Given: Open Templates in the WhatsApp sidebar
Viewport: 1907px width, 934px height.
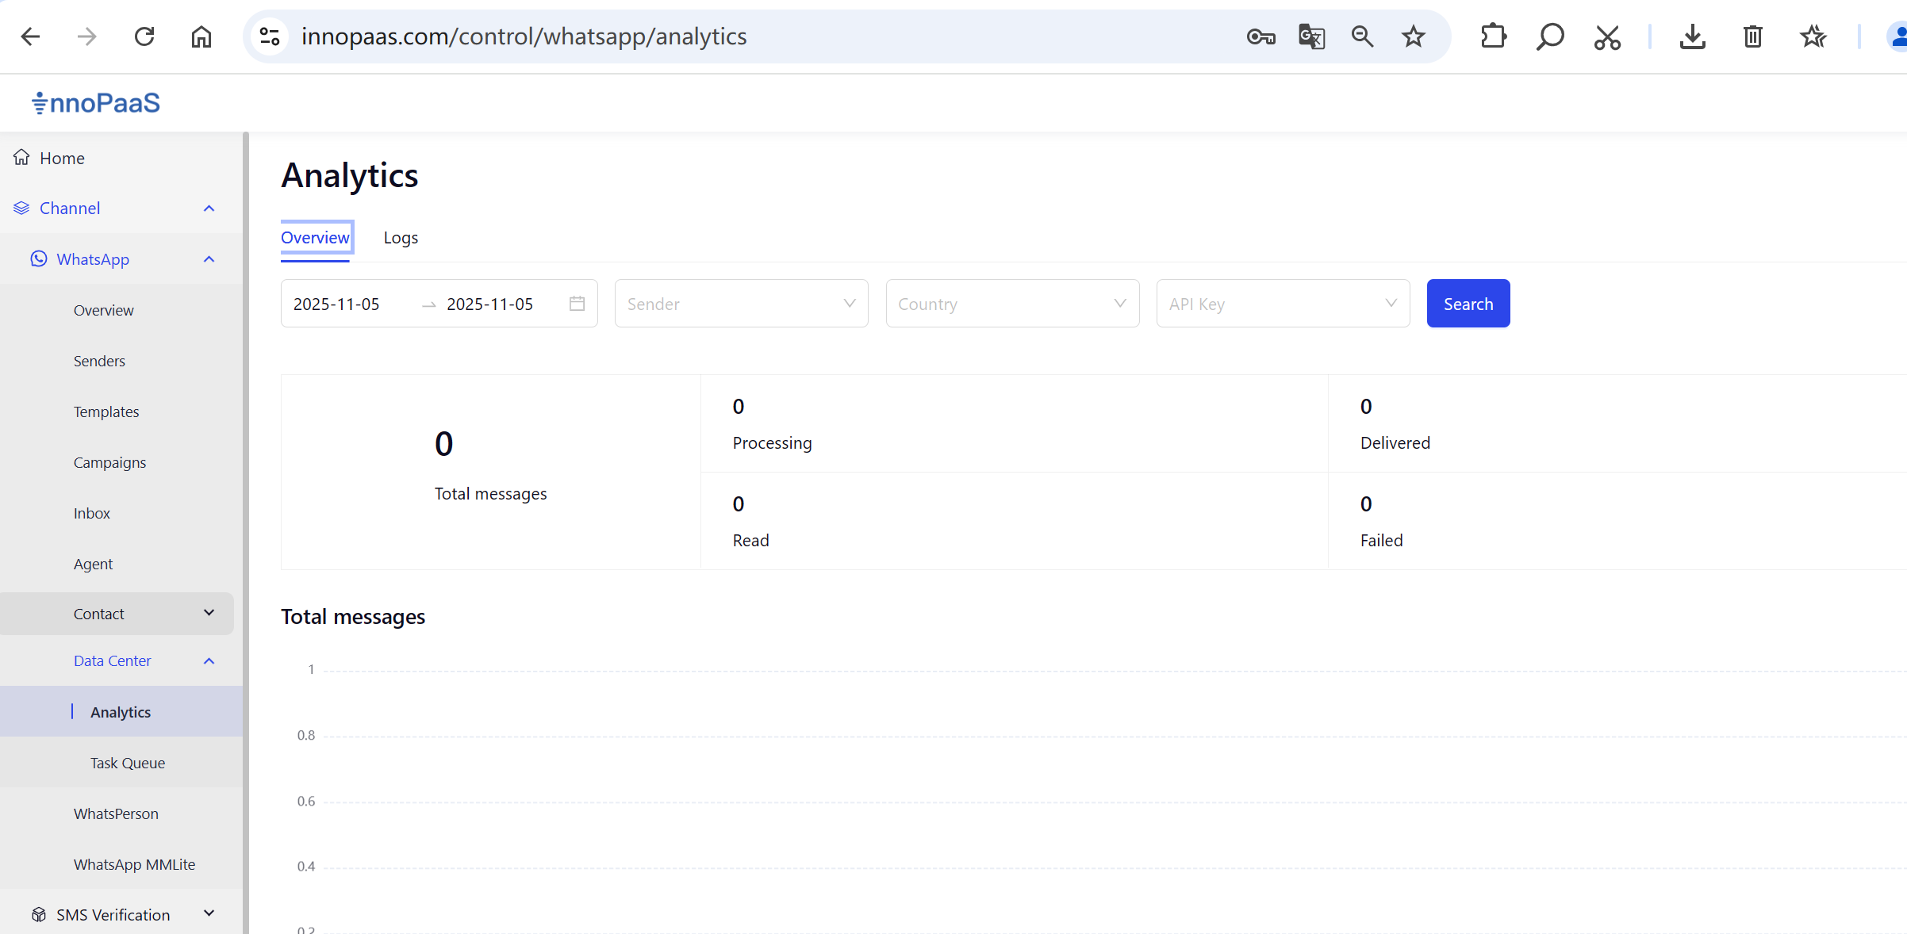Looking at the screenshot, I should [x=106, y=411].
